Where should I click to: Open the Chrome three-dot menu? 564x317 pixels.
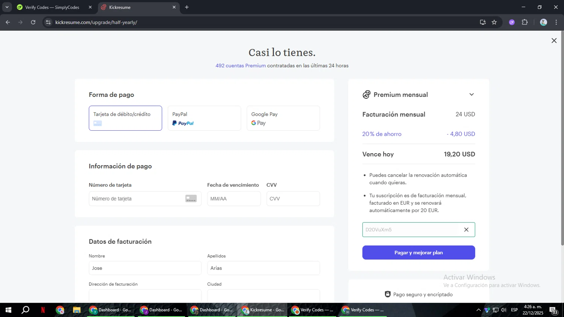pos(556,22)
